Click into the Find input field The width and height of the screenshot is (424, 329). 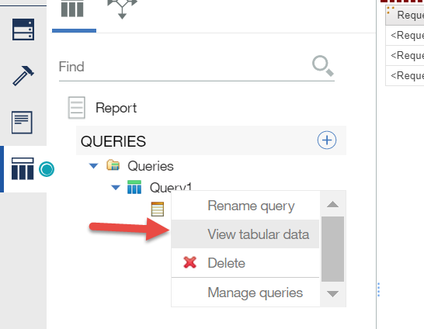pos(184,67)
